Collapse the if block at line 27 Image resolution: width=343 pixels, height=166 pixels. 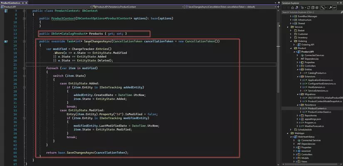click(x=24, y=87)
